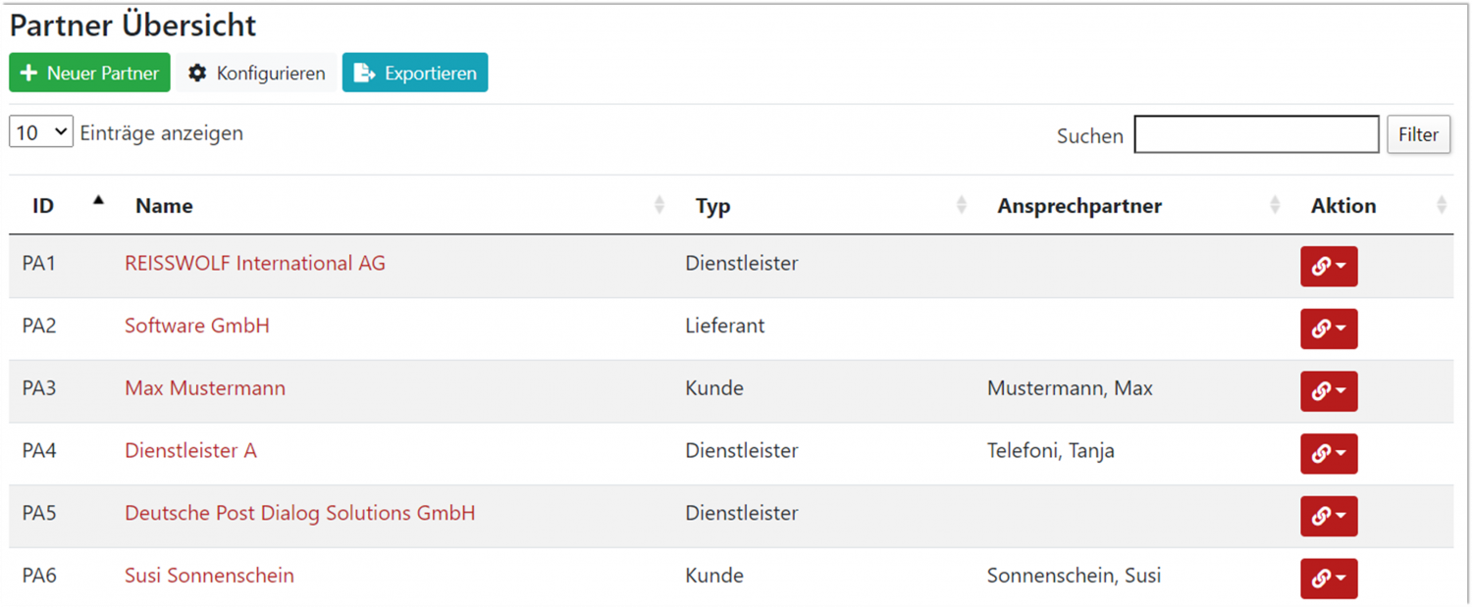Toggle sorting on the Typ column
The image size is (1472, 607).
click(x=713, y=205)
